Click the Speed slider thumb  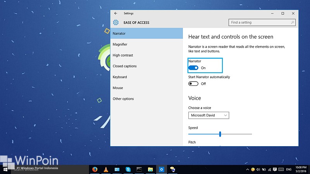pyautogui.click(x=220, y=134)
